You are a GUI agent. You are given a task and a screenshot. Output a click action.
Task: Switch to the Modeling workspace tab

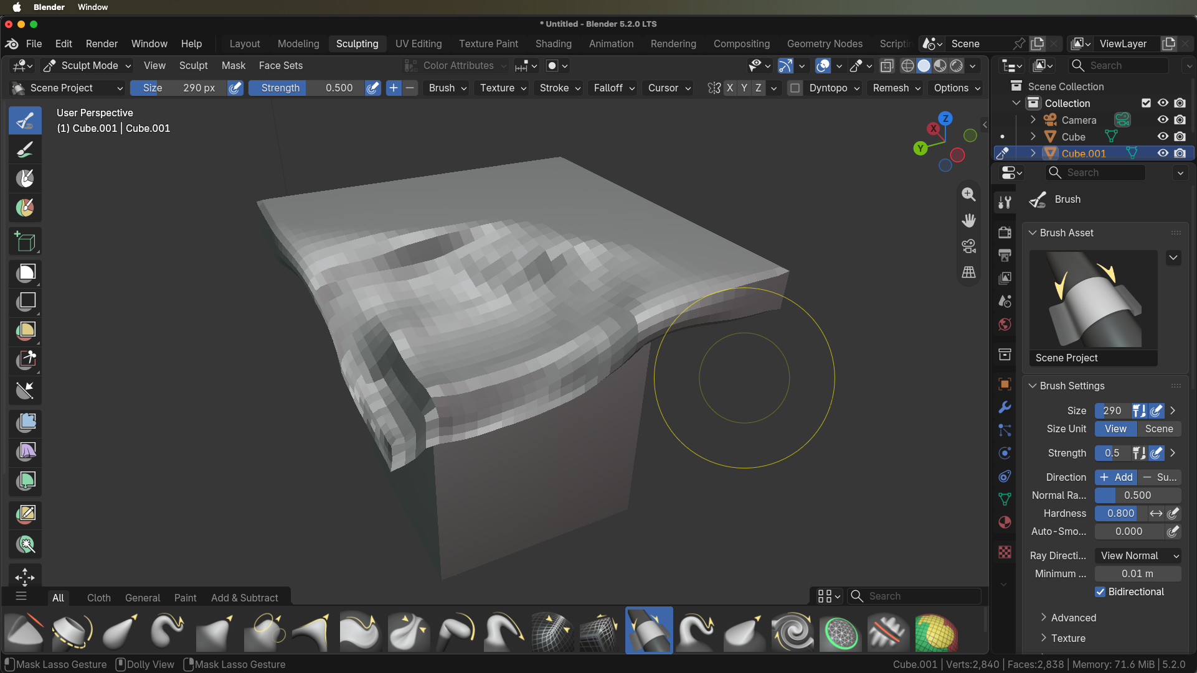pyautogui.click(x=298, y=44)
